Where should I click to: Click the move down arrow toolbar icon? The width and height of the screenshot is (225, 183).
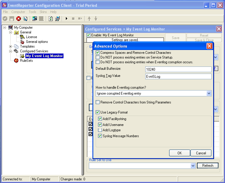96,19
